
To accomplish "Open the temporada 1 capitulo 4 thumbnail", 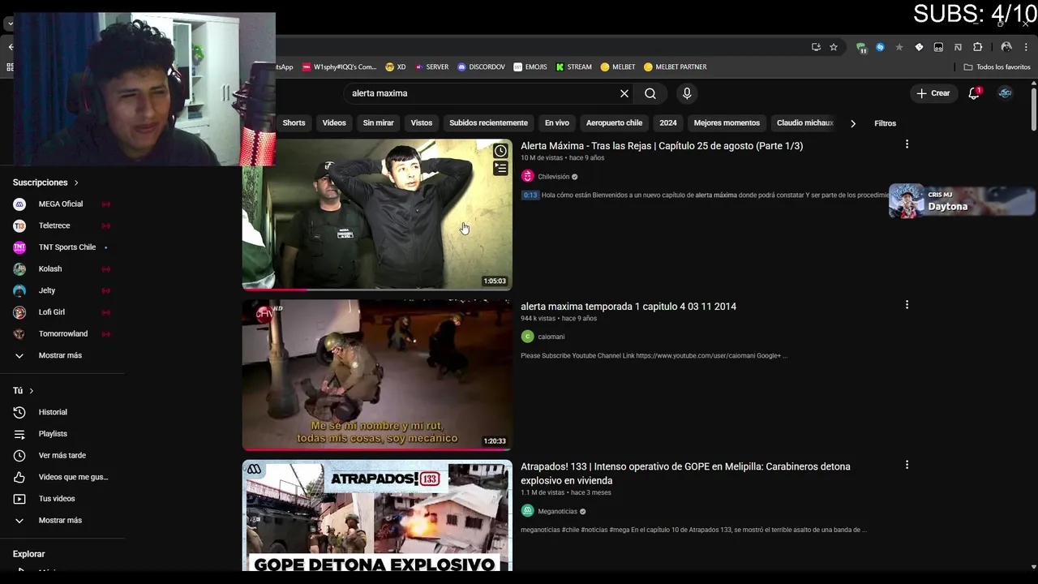I will [377, 375].
